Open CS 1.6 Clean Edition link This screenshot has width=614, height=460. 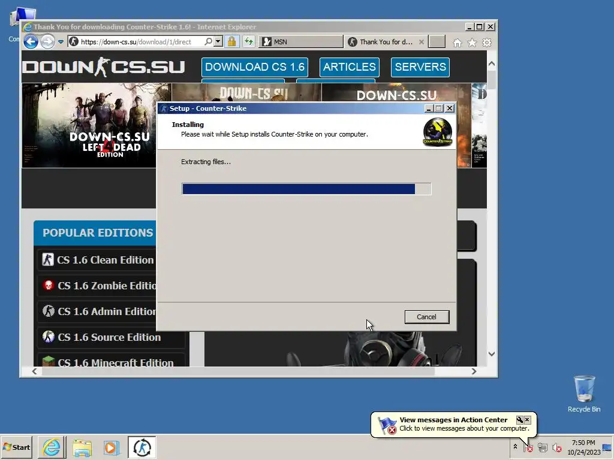(x=106, y=260)
